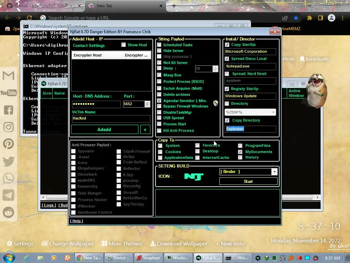Screen dimensions: 350x263
Task: Click Download Wallpaper on the new tab page
Action: coord(178,243)
